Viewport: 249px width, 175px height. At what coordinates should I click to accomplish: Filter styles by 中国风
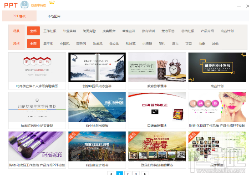click(65, 44)
